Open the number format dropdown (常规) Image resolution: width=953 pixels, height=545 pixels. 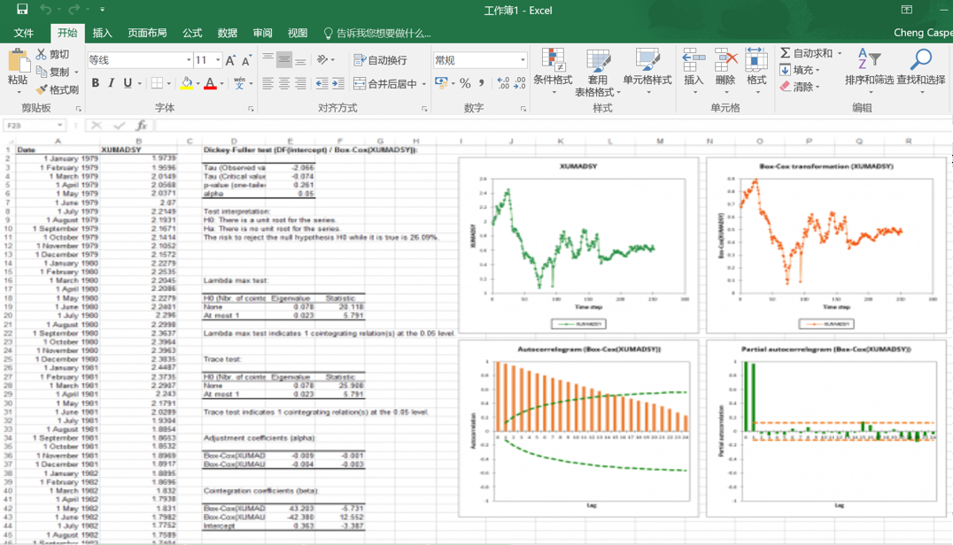[523, 60]
